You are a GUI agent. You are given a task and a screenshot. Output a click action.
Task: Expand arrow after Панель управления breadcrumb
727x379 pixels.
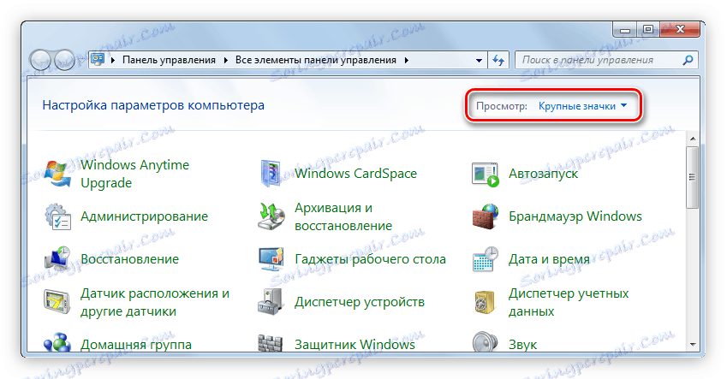(226, 60)
